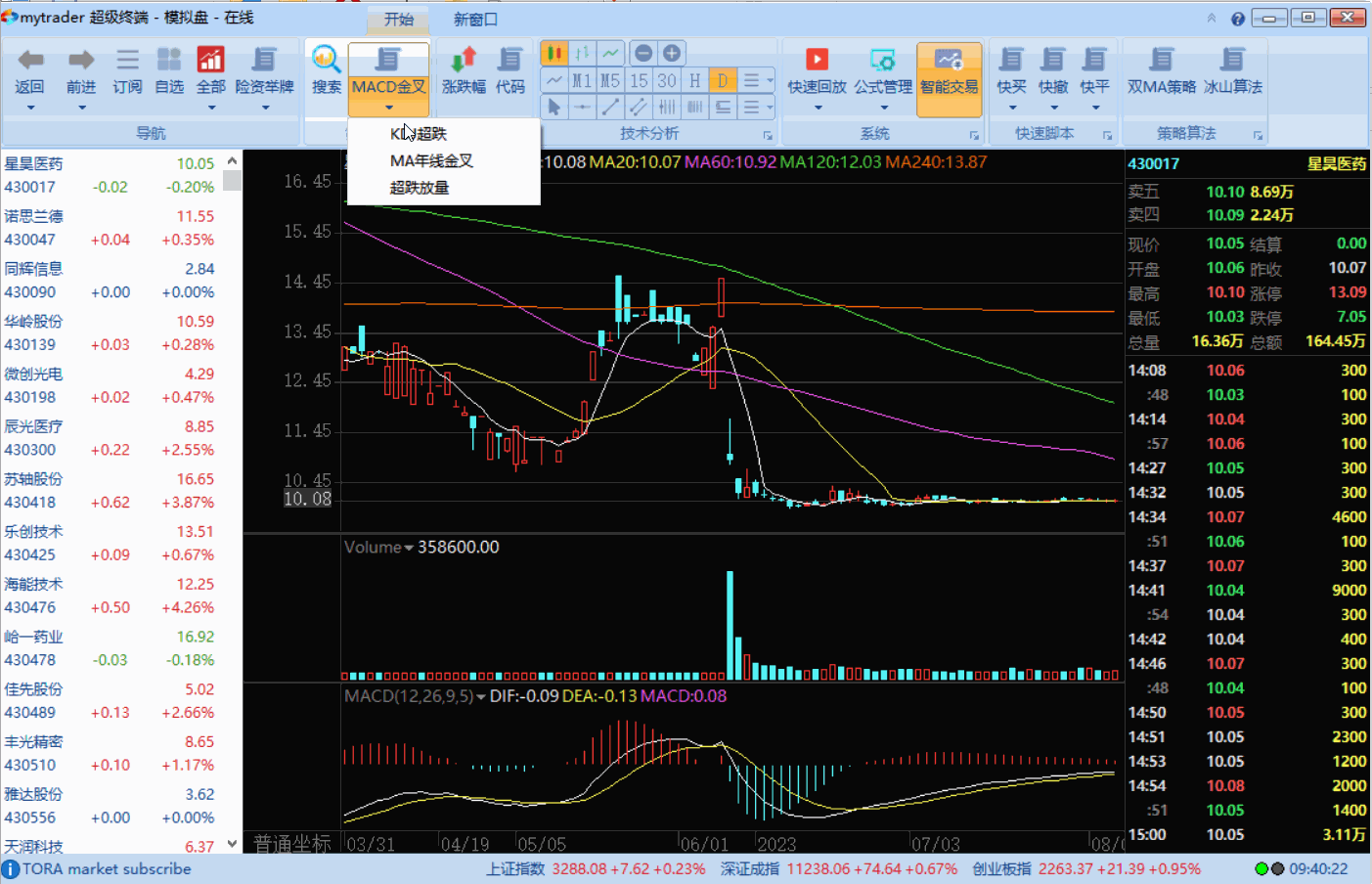Open the more drawing tools dropdown
1372x884 pixels.
pos(758,107)
